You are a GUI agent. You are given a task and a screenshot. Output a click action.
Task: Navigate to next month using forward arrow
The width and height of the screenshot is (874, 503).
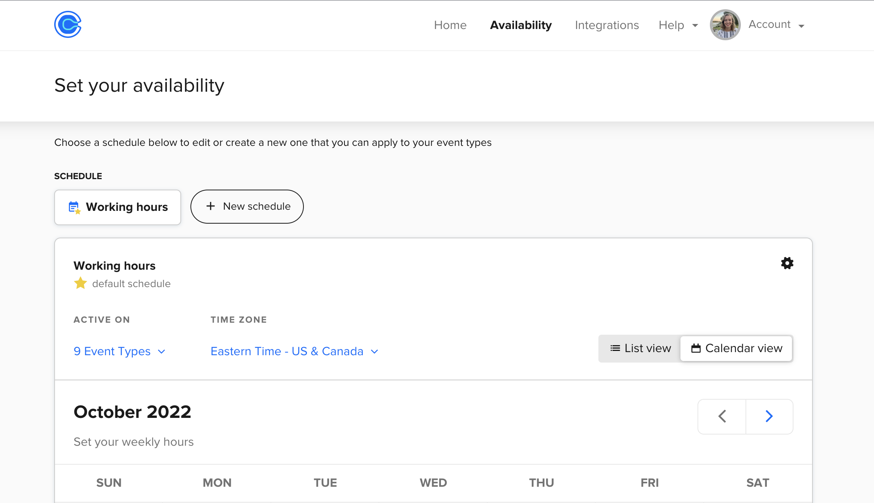coord(769,416)
